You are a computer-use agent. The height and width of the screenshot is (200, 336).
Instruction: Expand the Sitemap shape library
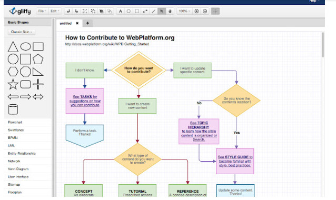pos(28,184)
